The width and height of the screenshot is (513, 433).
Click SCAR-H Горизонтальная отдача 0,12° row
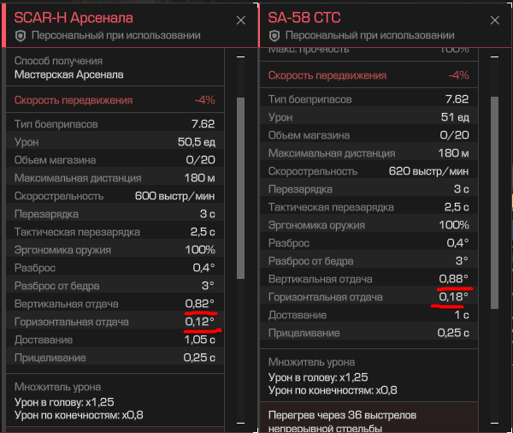coord(115,322)
